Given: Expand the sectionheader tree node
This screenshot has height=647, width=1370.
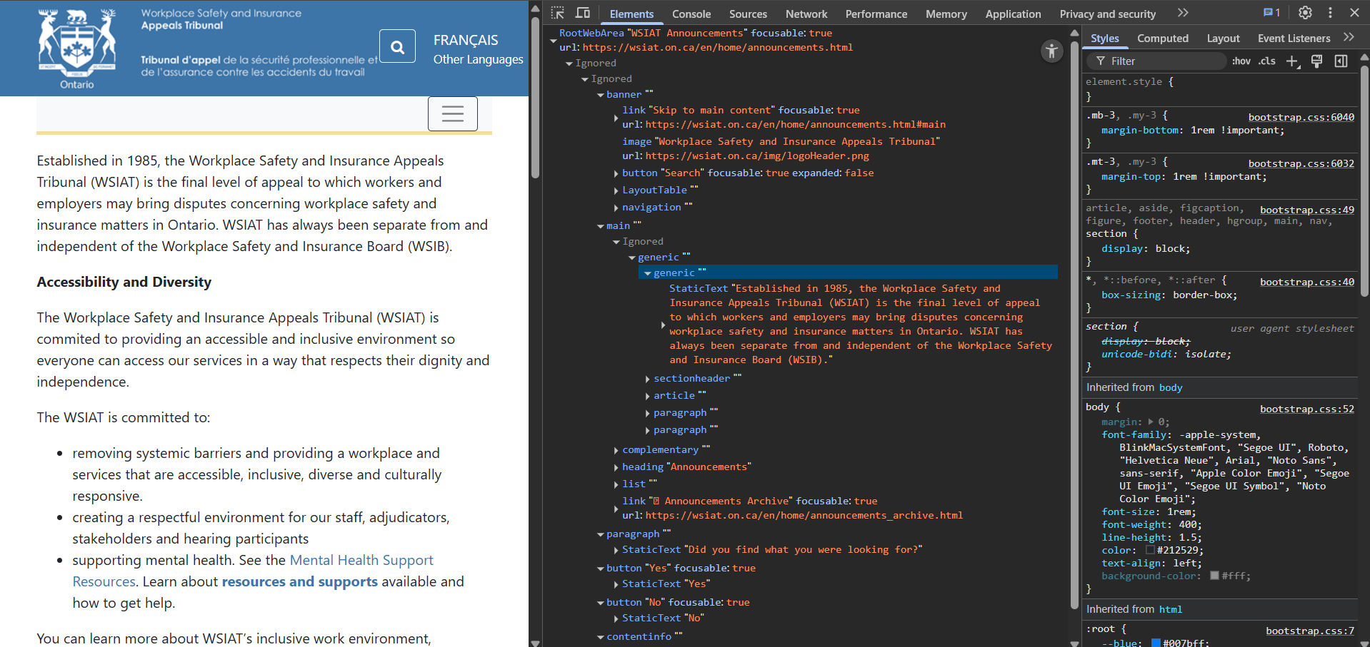Looking at the screenshot, I should point(647,378).
